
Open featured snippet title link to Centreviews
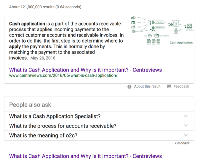tap(85, 70)
